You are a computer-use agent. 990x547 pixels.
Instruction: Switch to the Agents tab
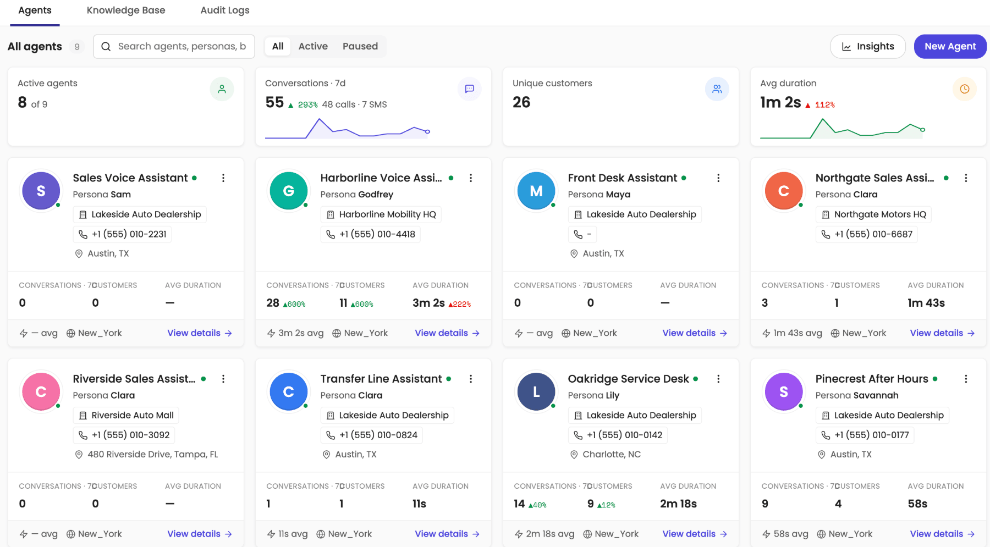click(35, 10)
